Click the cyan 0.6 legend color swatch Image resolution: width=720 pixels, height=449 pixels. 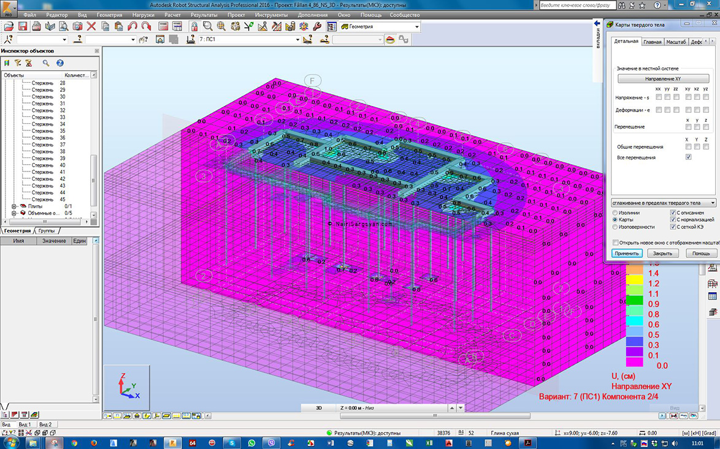634,321
